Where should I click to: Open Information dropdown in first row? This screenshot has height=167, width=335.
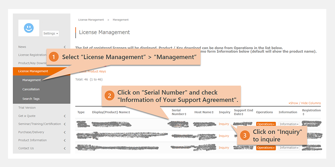click(289, 124)
